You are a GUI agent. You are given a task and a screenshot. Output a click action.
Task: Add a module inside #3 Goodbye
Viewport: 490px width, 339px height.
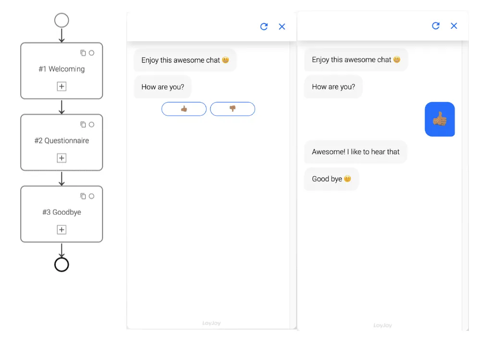tap(61, 230)
